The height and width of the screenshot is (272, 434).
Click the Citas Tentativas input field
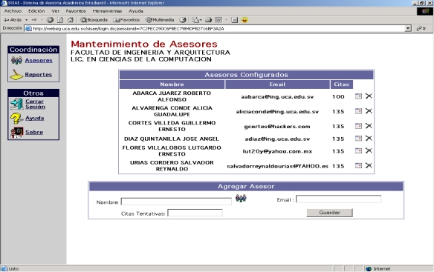click(x=195, y=213)
